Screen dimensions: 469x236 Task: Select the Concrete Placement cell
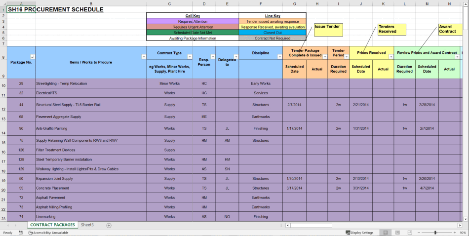pyautogui.click(x=91, y=188)
